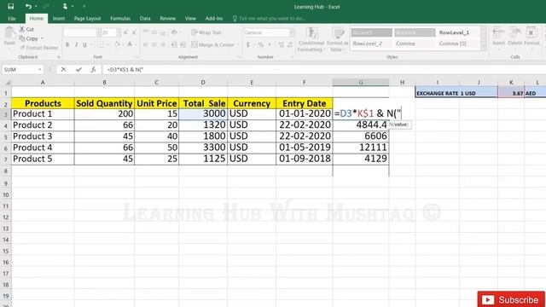The width and height of the screenshot is (546, 307).
Task: Switch to the Add-ins tab
Action: pyautogui.click(x=214, y=19)
